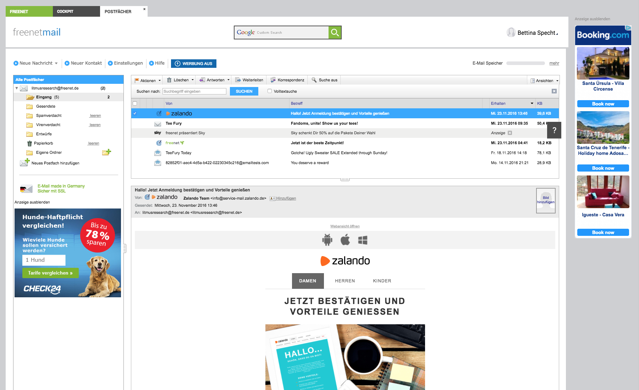Click the Android icon in the email
The image size is (639, 390).
pyautogui.click(x=327, y=240)
